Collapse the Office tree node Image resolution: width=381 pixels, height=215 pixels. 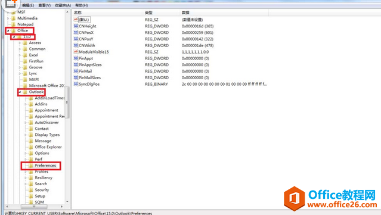click(x=8, y=30)
